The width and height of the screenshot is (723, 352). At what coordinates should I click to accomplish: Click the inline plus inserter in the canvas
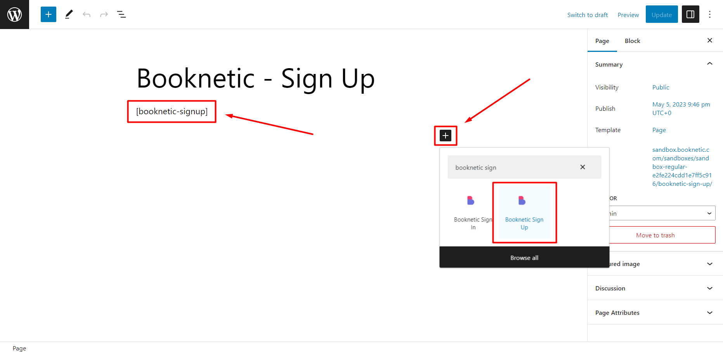445,136
